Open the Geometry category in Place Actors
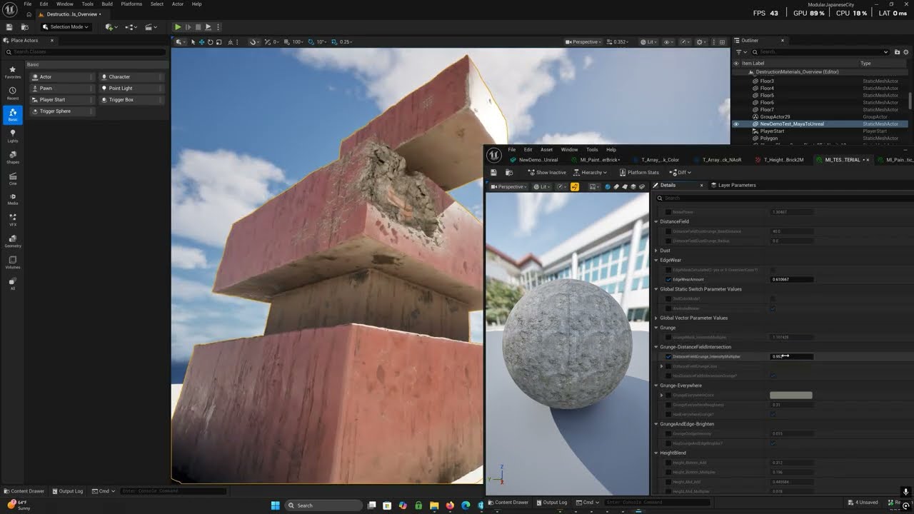 coord(12,241)
